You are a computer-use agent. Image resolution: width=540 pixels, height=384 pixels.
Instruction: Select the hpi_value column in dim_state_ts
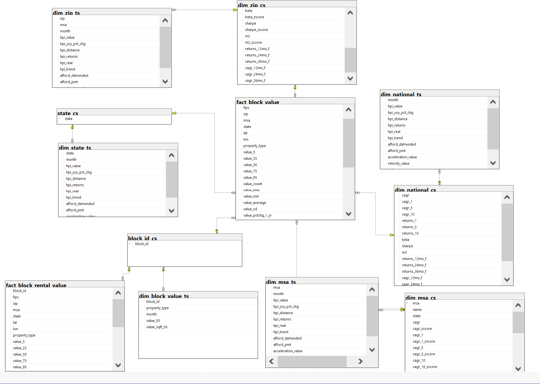(73, 166)
